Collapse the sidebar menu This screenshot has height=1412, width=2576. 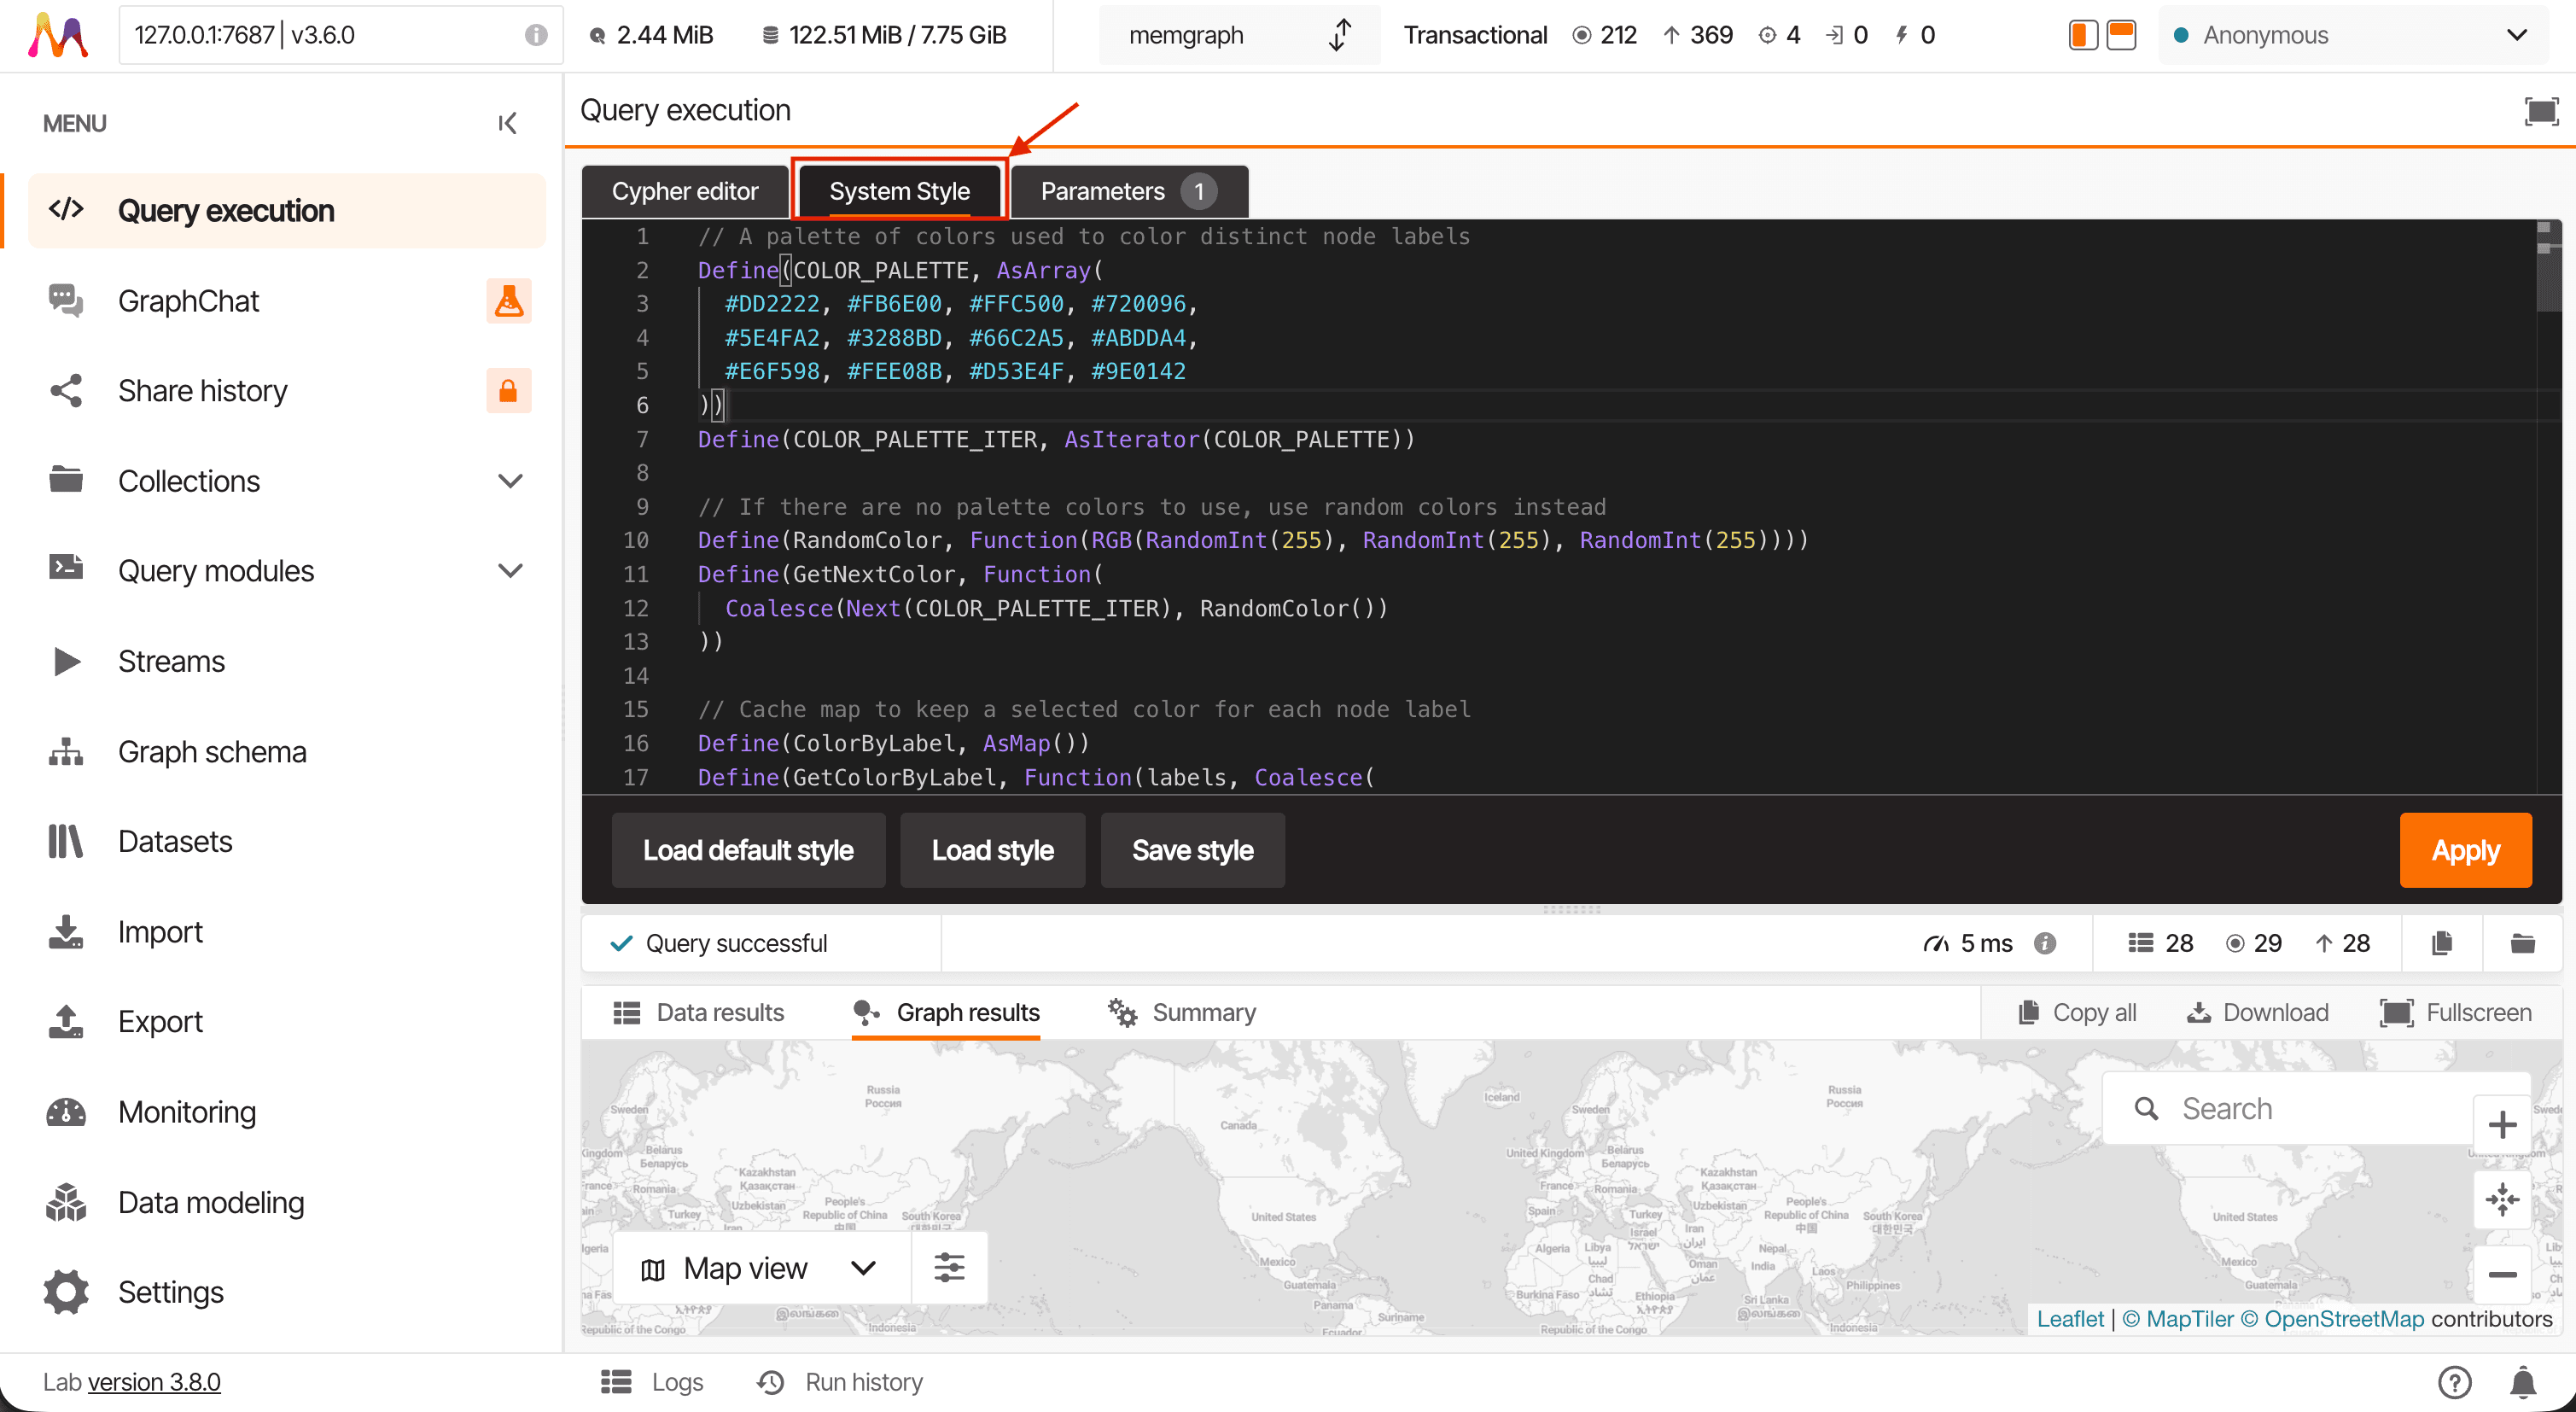[x=507, y=123]
